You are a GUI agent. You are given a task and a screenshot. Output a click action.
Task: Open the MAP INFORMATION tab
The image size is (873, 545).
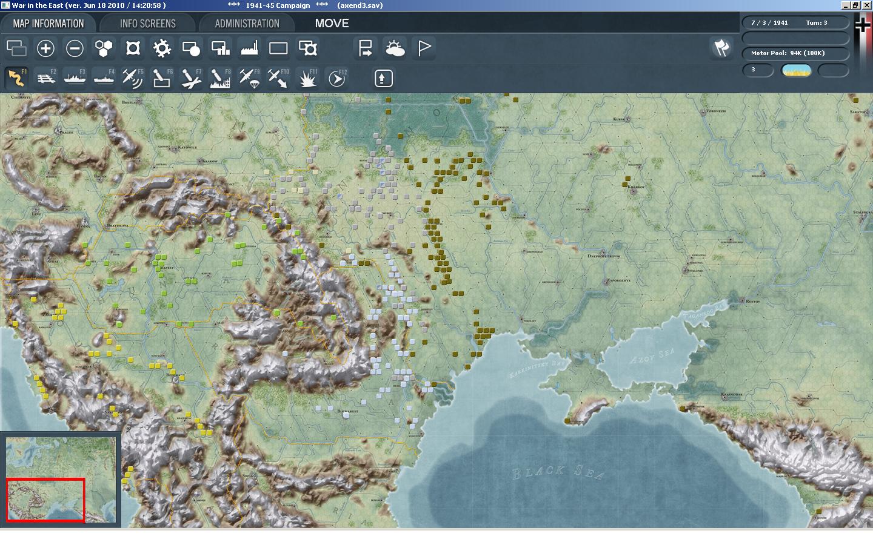48,24
